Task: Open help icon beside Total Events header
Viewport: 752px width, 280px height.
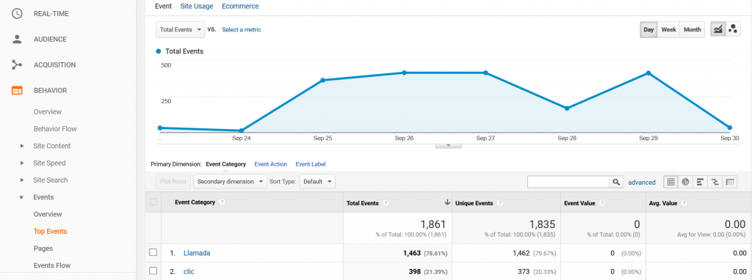Action: [x=386, y=204]
